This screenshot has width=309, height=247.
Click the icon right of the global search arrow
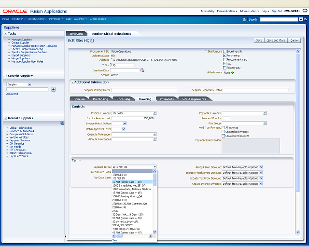pos(305,19)
